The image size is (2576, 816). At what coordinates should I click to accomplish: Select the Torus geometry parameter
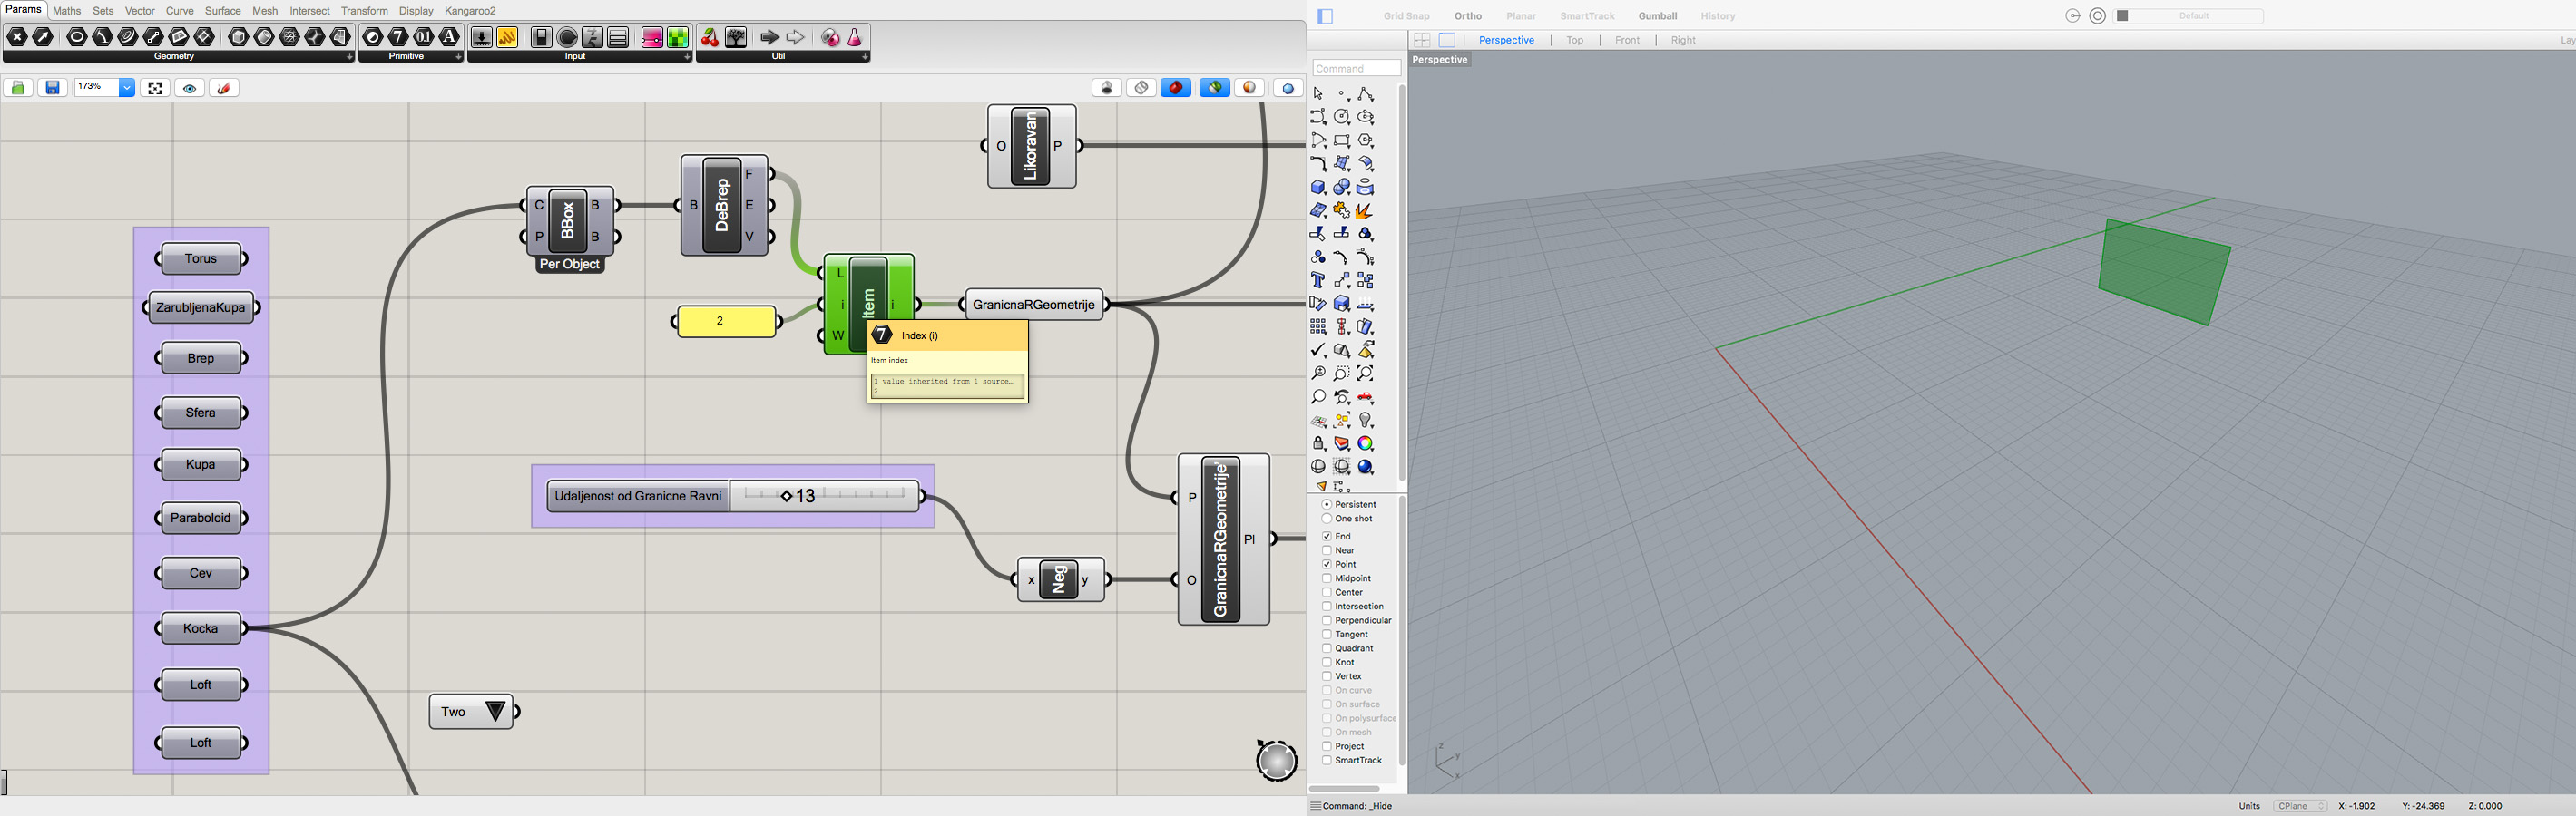(x=201, y=258)
